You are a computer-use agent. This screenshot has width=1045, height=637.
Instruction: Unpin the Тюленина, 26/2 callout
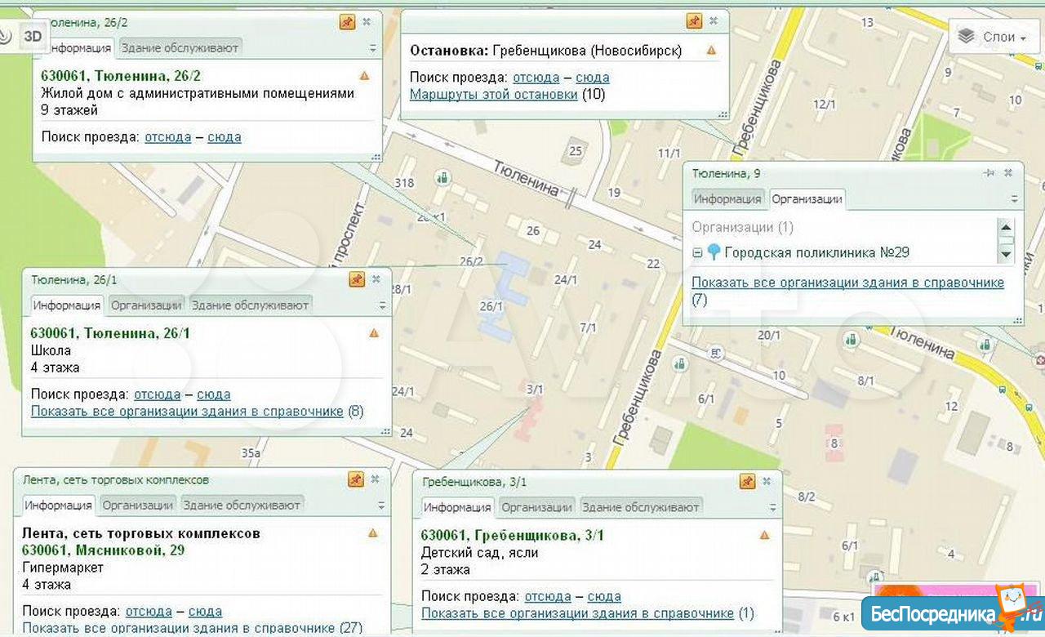point(347,22)
